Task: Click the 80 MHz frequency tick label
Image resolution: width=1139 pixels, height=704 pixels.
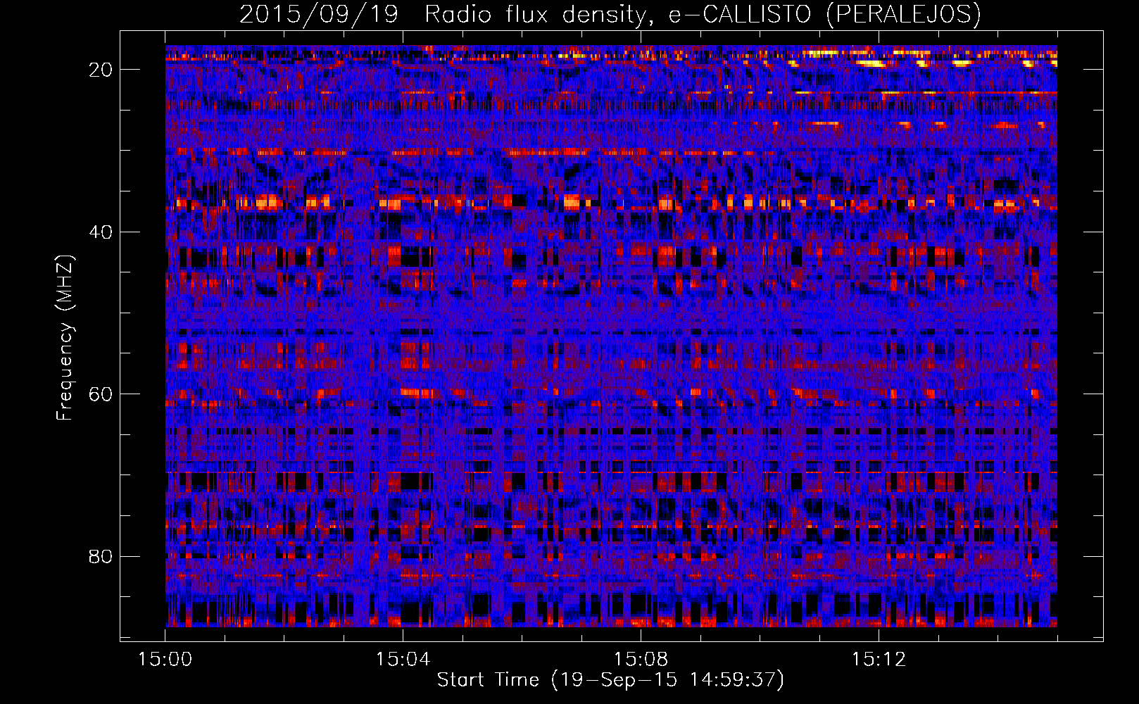Action: coord(101,557)
